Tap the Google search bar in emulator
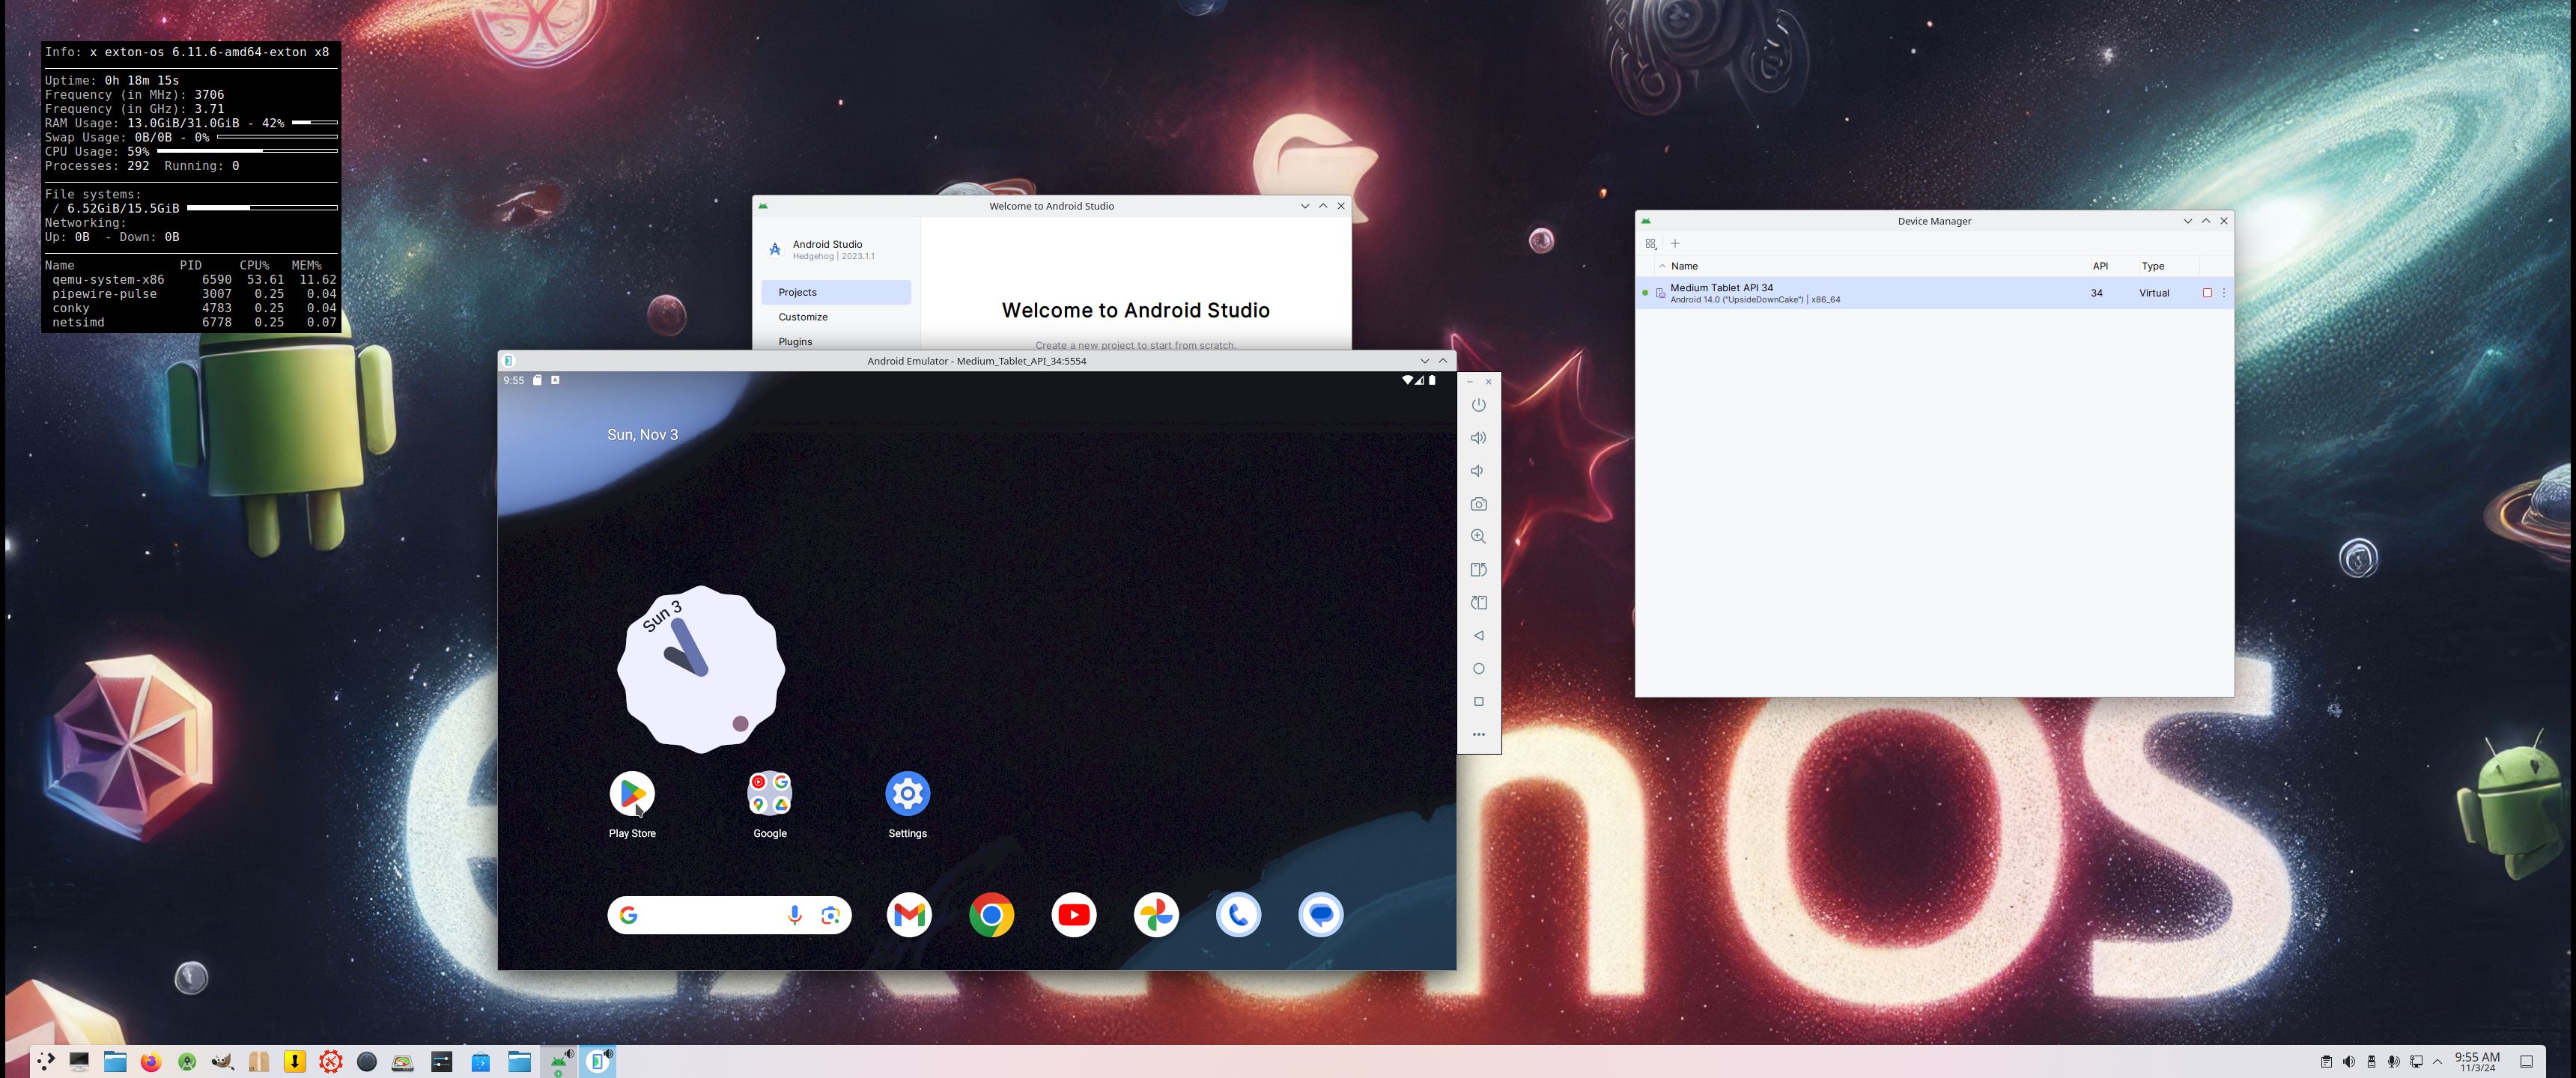Image resolution: width=2576 pixels, height=1078 pixels. [729, 915]
